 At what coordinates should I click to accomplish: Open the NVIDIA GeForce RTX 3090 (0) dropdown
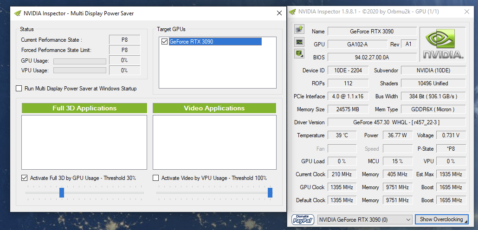[365, 219]
